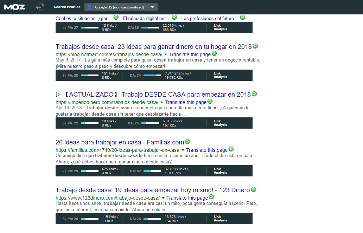Click the expand/export icon beside the MOZ logo
Screen dimensions: 363x233
pos(40,7)
